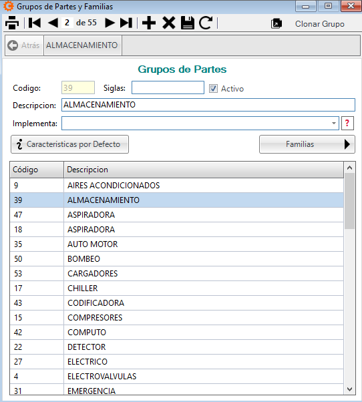
Task: Uncheck the Activo checkbox
Action: point(213,88)
